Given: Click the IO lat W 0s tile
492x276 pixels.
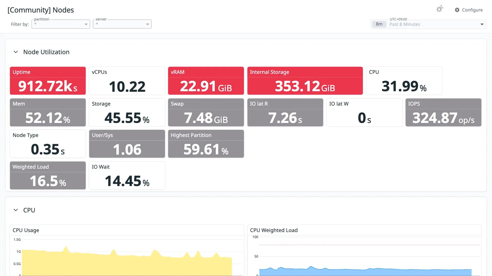Looking at the screenshot, I should 364,112.
